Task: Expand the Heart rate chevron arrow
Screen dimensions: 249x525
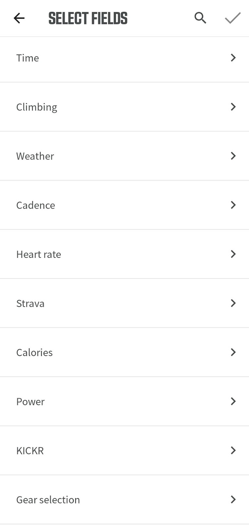Action: click(x=233, y=254)
